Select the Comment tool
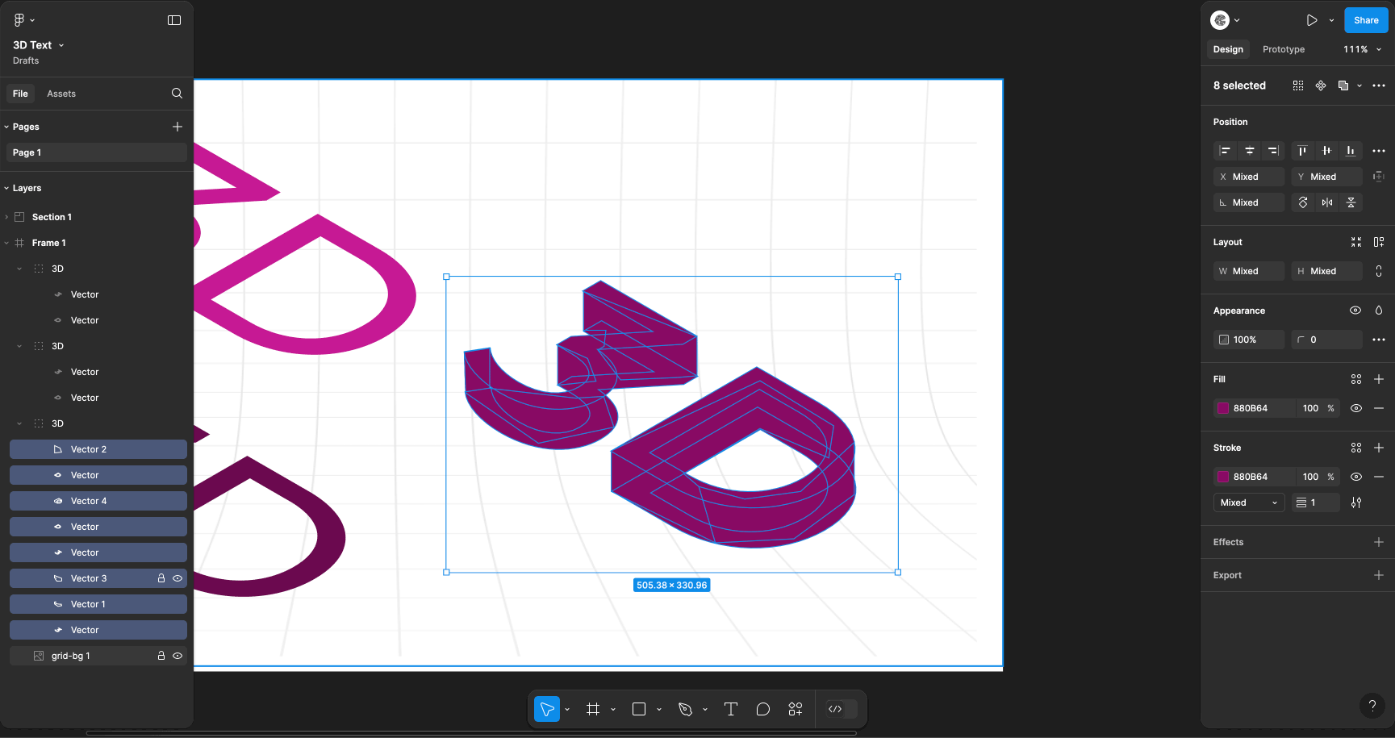Image resolution: width=1395 pixels, height=738 pixels. [763, 709]
